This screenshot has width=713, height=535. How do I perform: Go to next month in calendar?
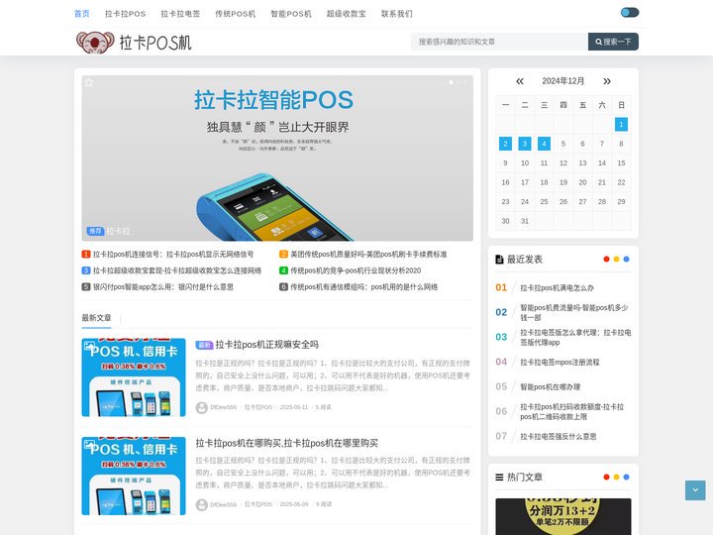pyautogui.click(x=607, y=81)
